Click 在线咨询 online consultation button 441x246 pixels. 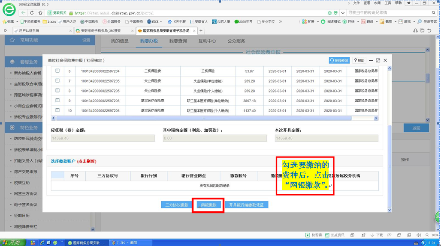(339, 60)
